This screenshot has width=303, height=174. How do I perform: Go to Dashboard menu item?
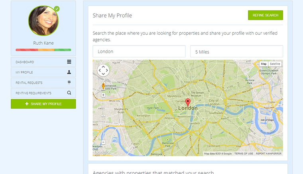pos(43,62)
